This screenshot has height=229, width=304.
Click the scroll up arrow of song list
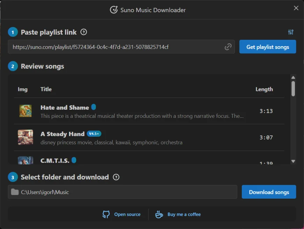(x=293, y=77)
